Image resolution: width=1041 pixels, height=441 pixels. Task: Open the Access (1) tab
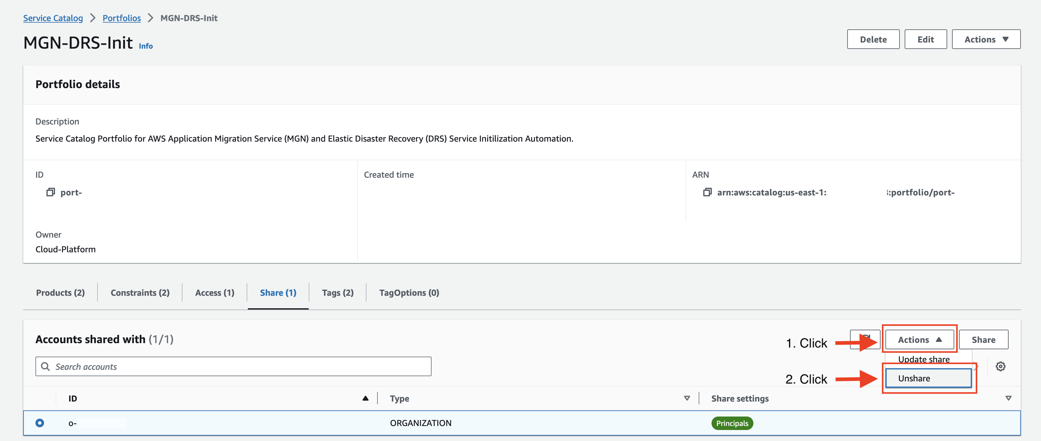pos(214,292)
